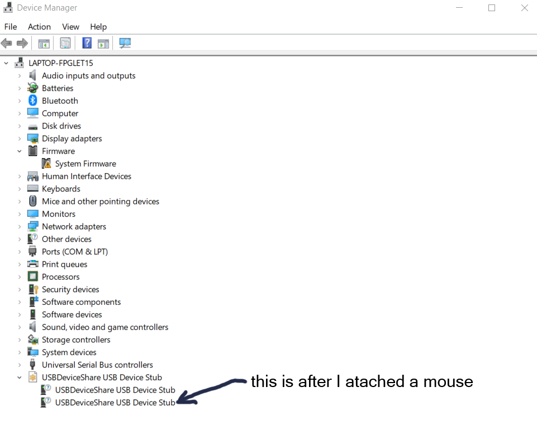This screenshot has width=537, height=425.
Task: Expand Other devices chevron
Action: coord(20,239)
